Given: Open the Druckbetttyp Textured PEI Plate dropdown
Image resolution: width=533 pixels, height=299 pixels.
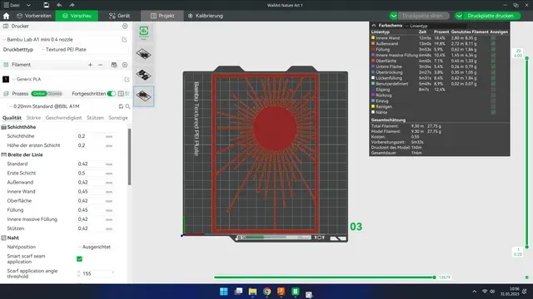Looking at the screenshot, I should pyautogui.click(x=85, y=50).
